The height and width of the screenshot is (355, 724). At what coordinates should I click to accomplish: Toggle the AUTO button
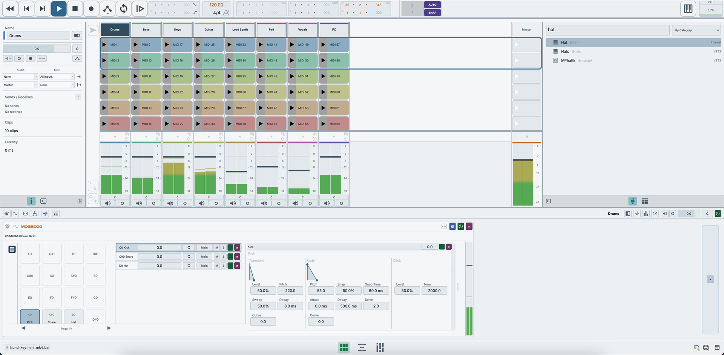coord(432,5)
